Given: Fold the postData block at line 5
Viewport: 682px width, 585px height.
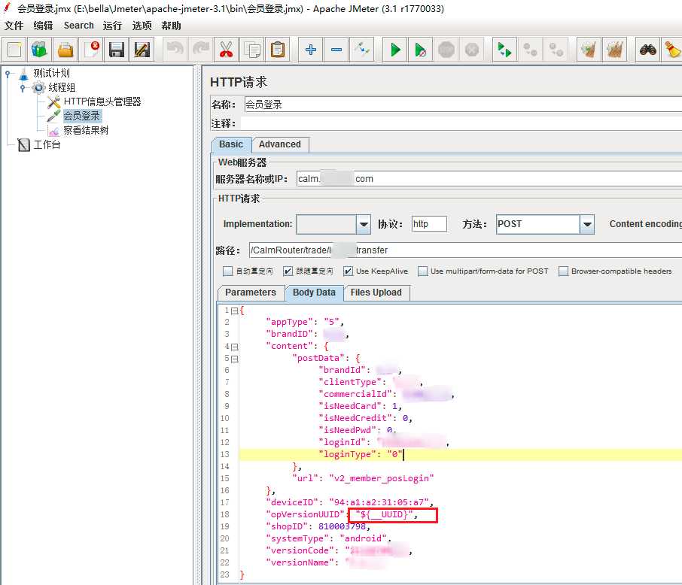Looking at the screenshot, I should tap(234, 359).
